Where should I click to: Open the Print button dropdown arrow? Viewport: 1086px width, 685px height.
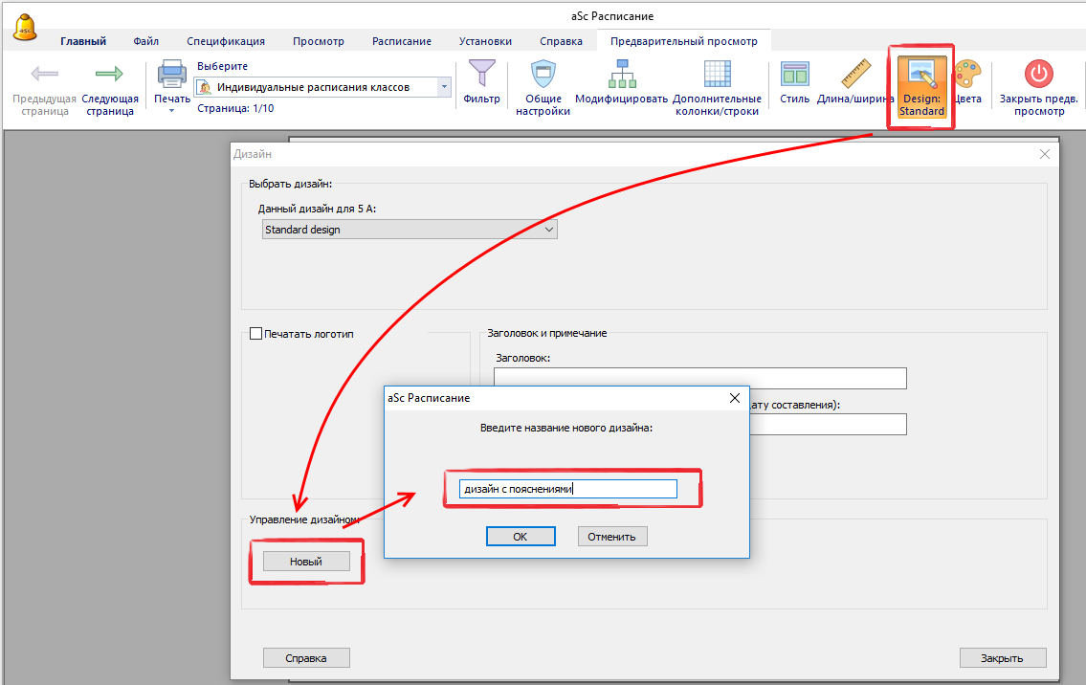(172, 111)
